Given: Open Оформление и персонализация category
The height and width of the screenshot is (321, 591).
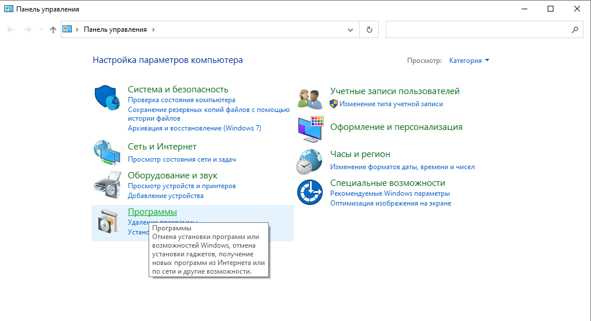Looking at the screenshot, I should tap(396, 127).
